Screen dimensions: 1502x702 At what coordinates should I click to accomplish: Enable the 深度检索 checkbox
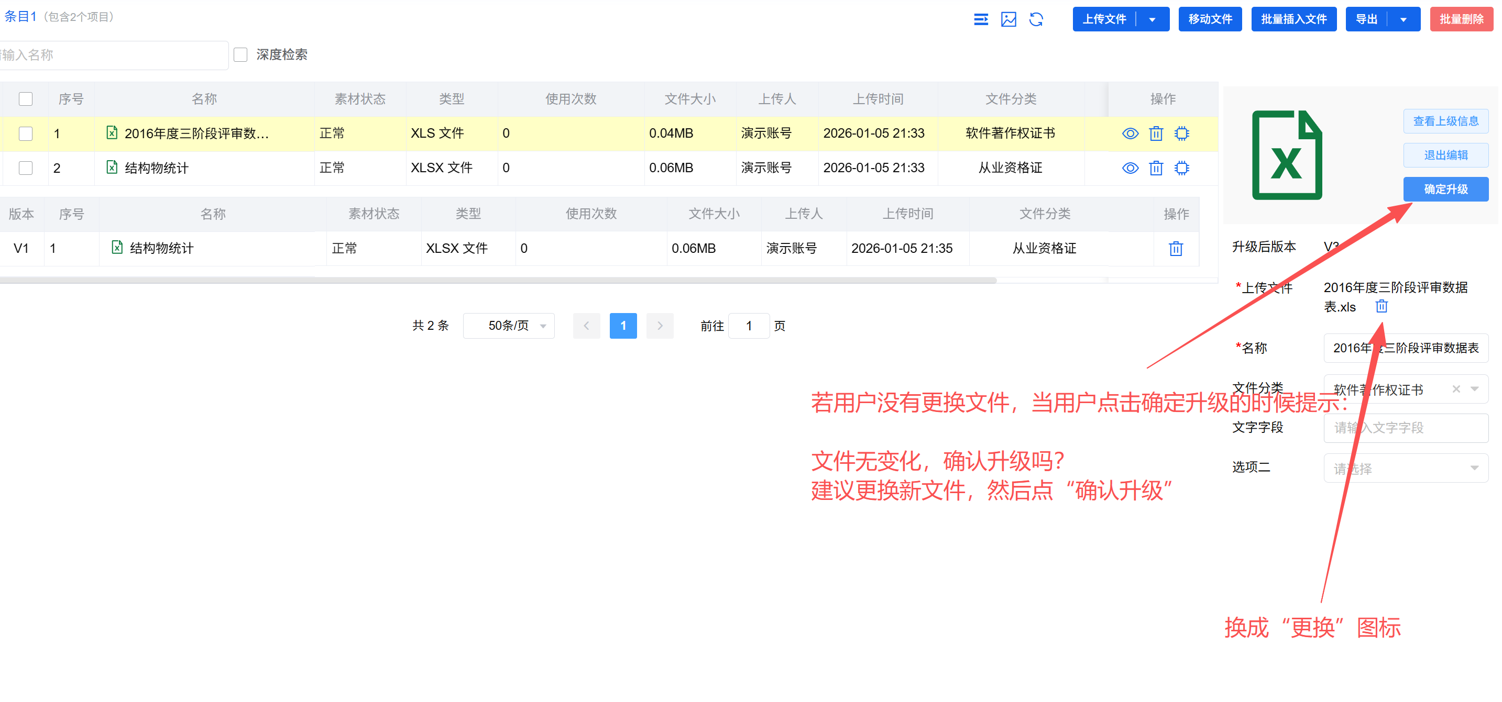tap(240, 55)
